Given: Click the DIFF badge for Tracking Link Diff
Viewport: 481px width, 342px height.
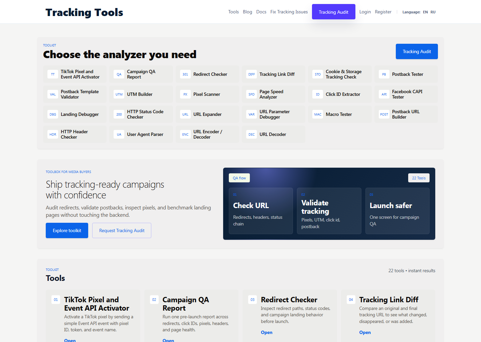Looking at the screenshot, I should pyautogui.click(x=252, y=74).
